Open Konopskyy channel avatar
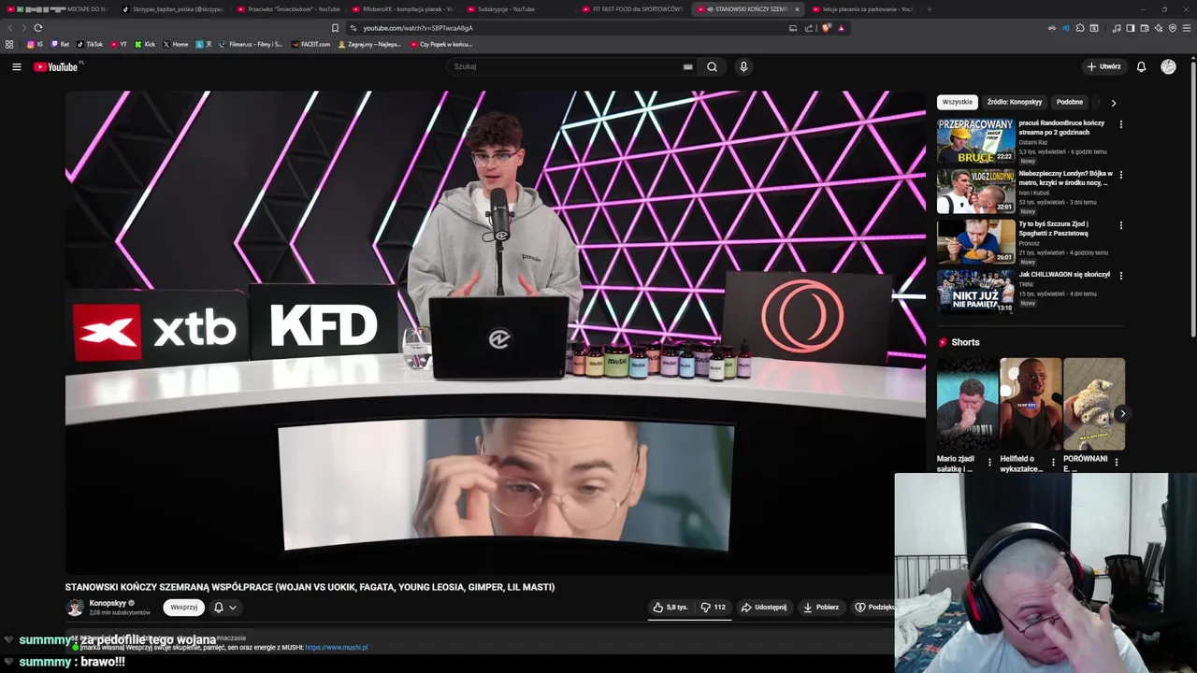Image resolution: width=1197 pixels, height=673 pixels. [x=75, y=608]
